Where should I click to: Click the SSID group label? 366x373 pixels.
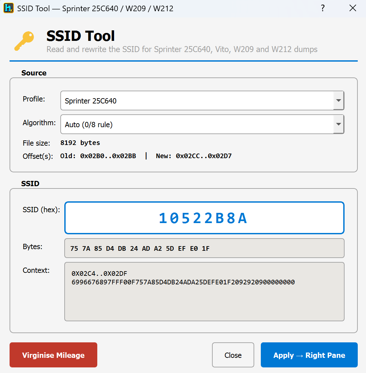[30, 184]
